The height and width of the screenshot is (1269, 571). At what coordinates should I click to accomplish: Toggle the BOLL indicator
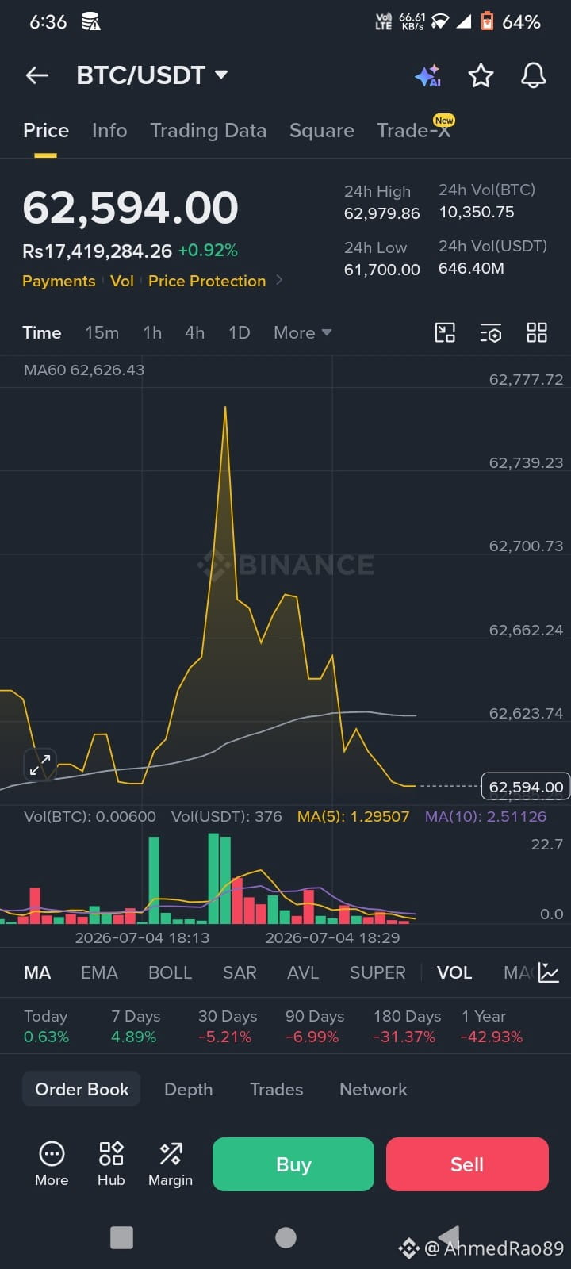pyautogui.click(x=171, y=972)
